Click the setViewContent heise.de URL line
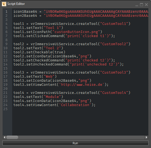 pyautogui.click(x=61, y=85)
